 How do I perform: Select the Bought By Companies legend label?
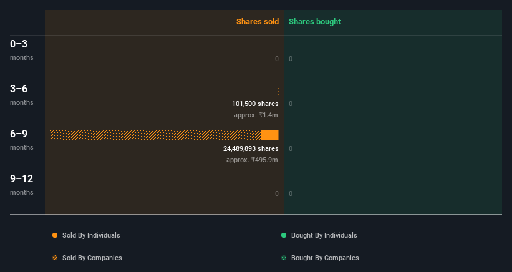pos(325,258)
